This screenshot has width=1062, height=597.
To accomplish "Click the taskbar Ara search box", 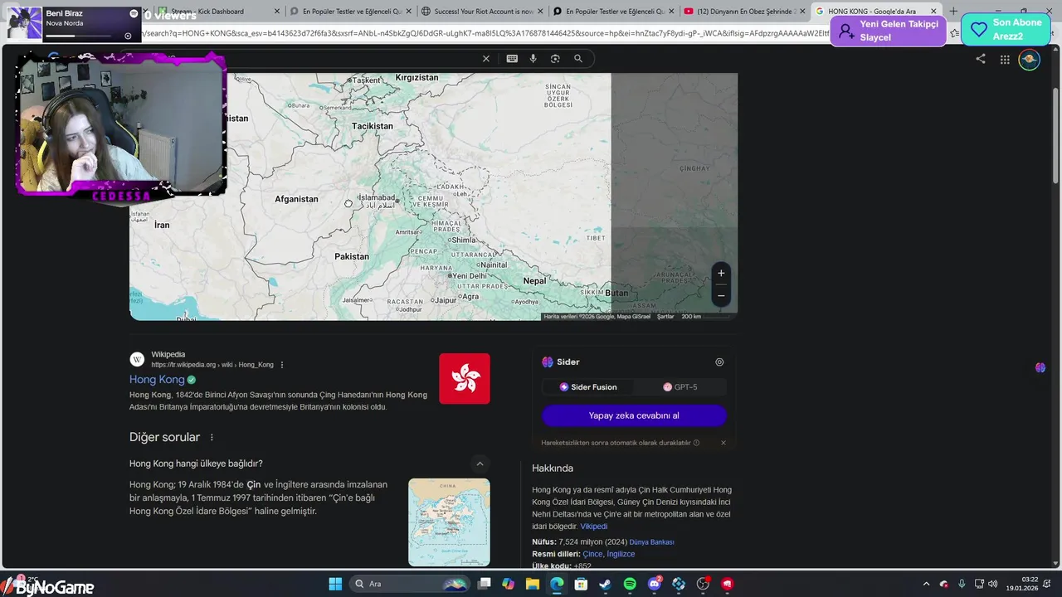I will (x=409, y=584).
